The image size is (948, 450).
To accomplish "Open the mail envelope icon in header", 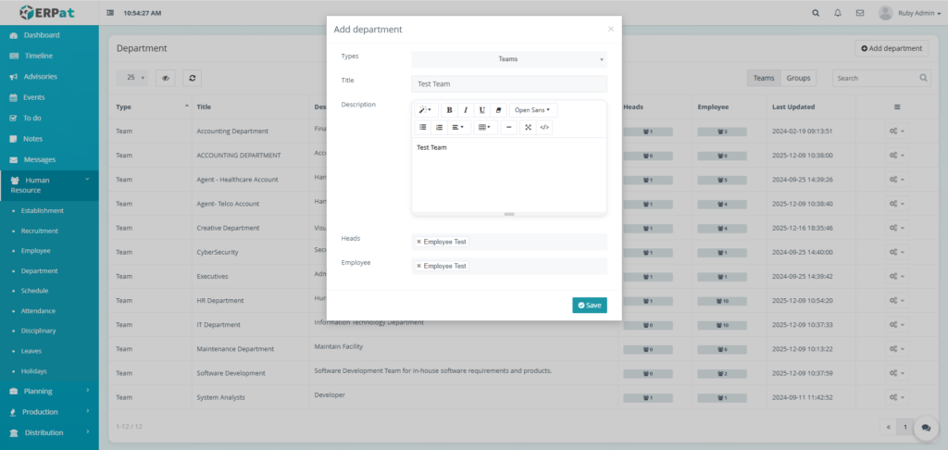I will pos(860,13).
